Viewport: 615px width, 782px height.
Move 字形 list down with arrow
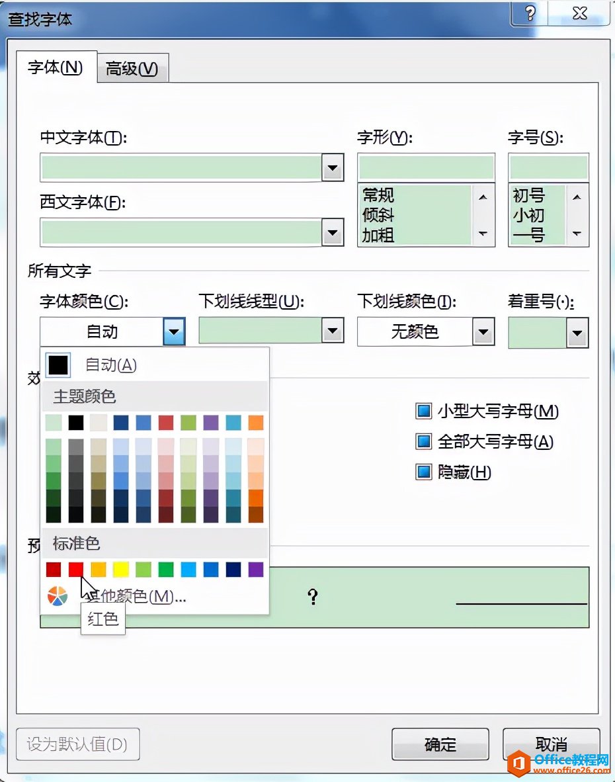point(483,233)
